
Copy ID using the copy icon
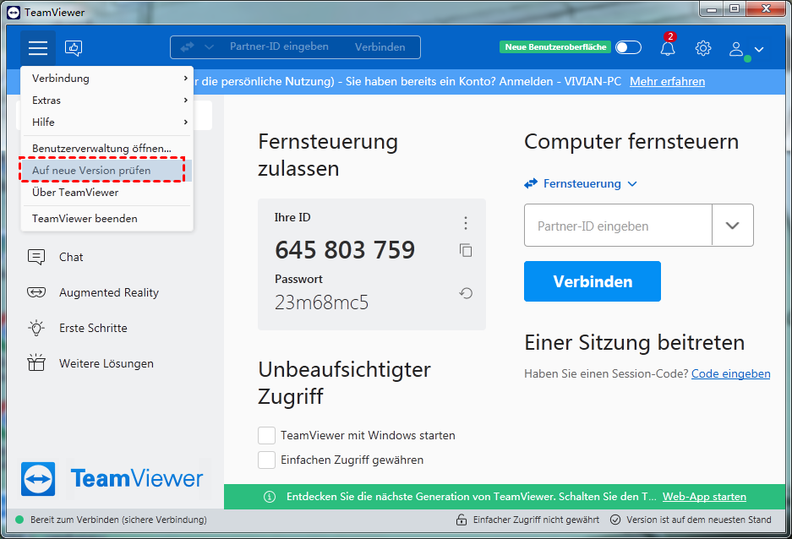pyautogui.click(x=466, y=250)
